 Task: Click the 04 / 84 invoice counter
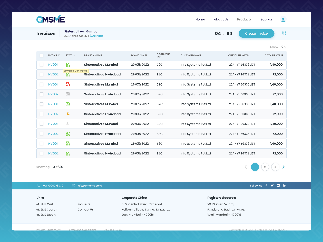pos(224,33)
